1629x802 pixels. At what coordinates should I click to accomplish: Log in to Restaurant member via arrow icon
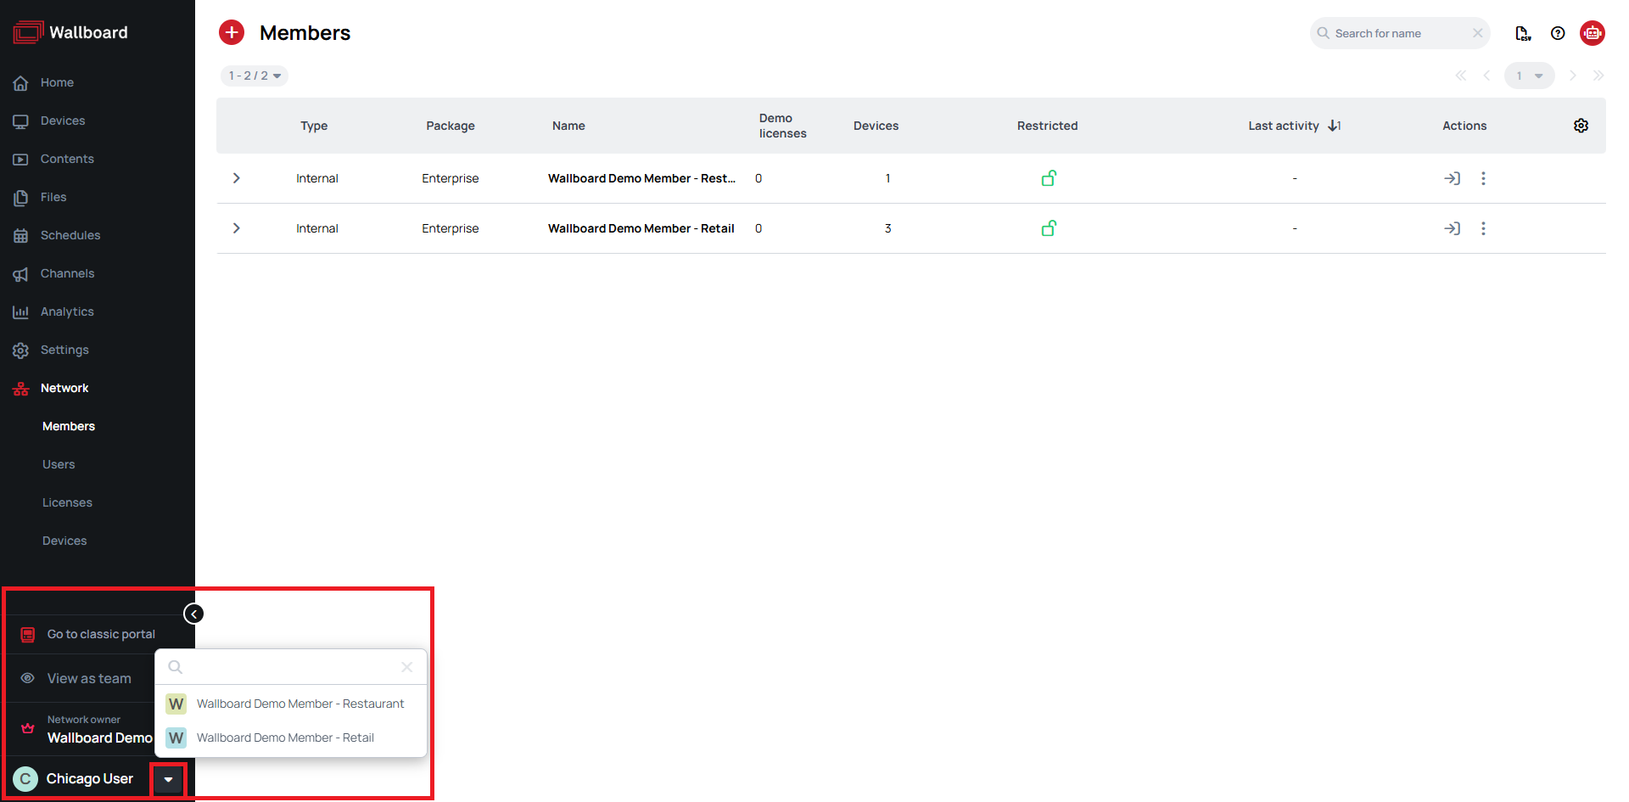(x=1452, y=178)
